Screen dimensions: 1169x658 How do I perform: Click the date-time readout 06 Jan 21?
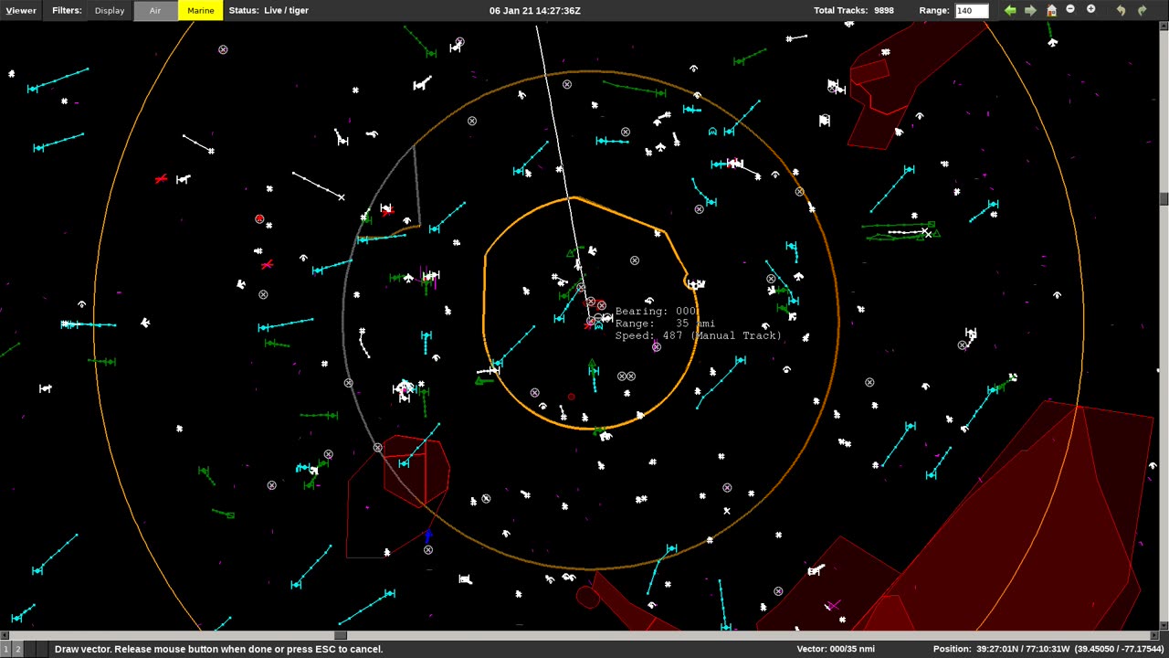[x=534, y=11]
